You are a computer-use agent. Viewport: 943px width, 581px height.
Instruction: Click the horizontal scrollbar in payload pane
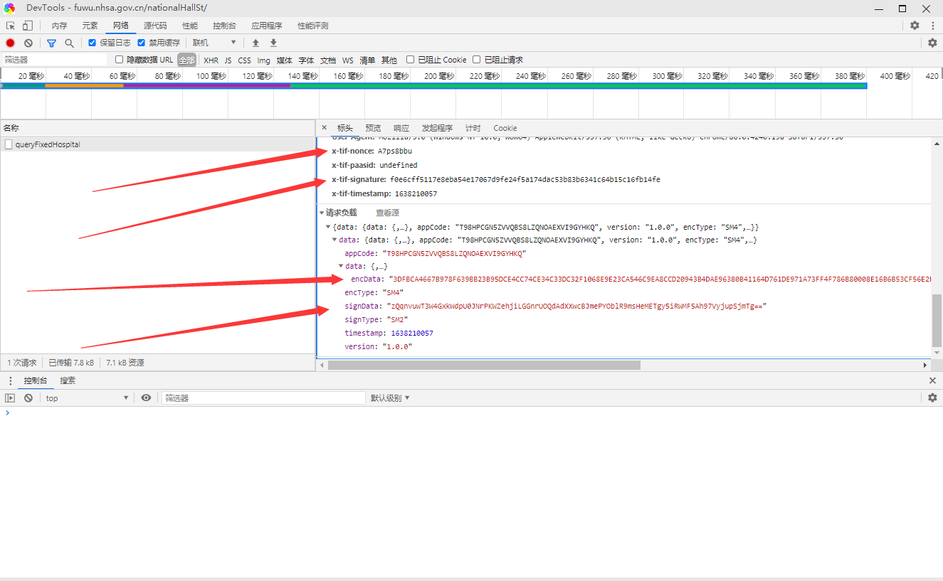(x=484, y=365)
